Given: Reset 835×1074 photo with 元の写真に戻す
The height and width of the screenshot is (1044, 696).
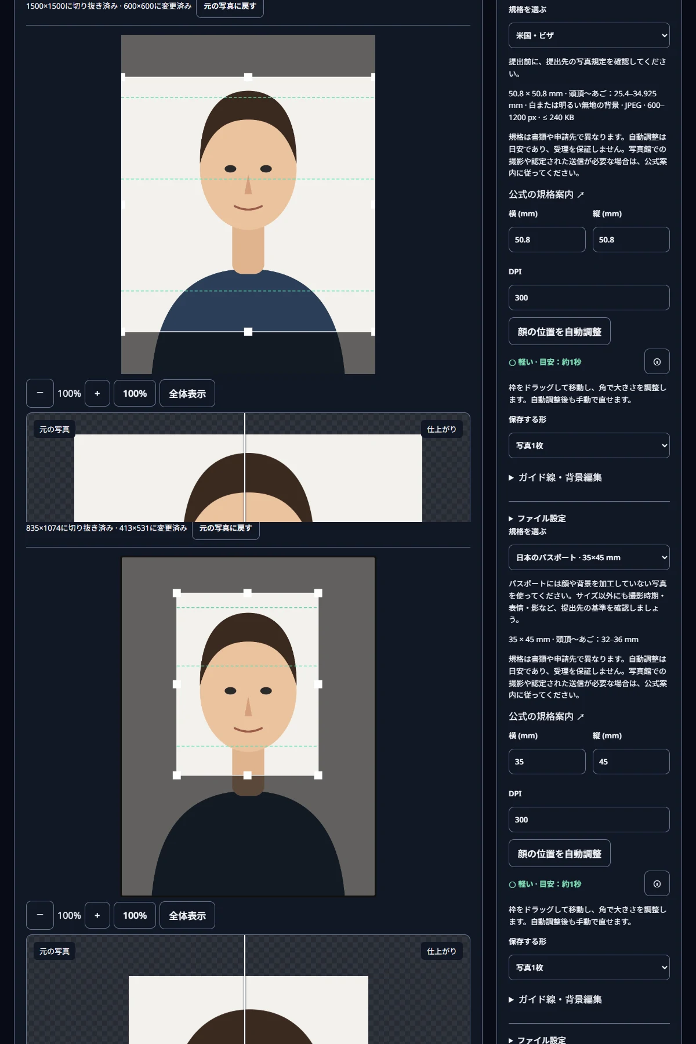Looking at the screenshot, I should click(226, 528).
